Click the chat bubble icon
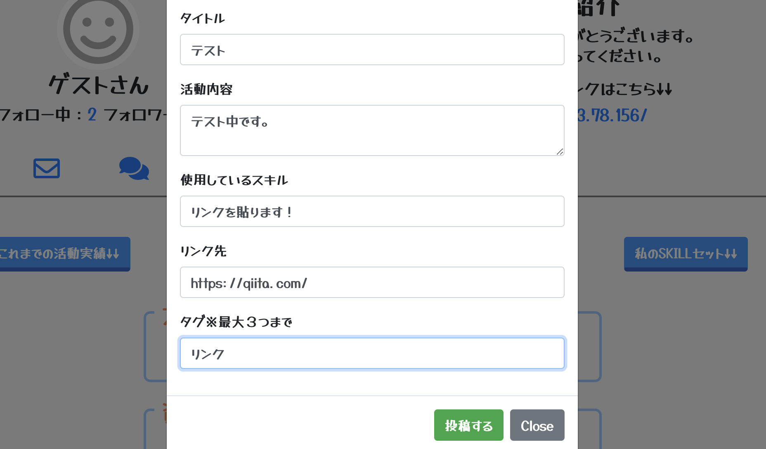 coord(134,168)
